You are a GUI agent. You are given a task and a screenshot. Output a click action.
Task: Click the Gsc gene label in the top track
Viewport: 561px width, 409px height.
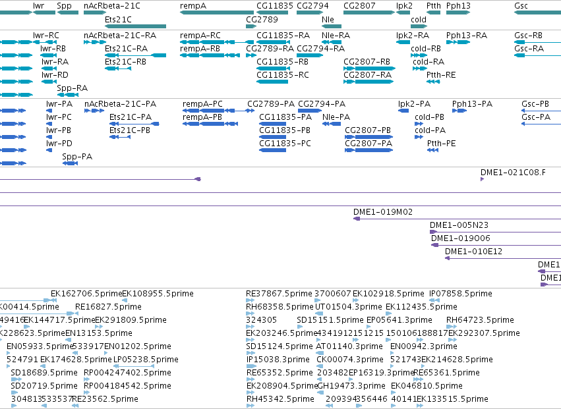click(521, 6)
